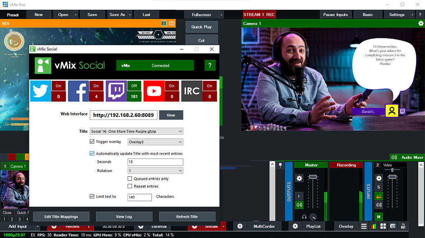Click the Twitter bird icon
425x238 pixels.
coord(40,91)
